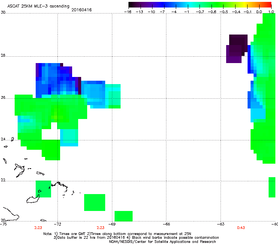Click the "Data buffer is 22 hrs" note line

[x=136, y=238]
